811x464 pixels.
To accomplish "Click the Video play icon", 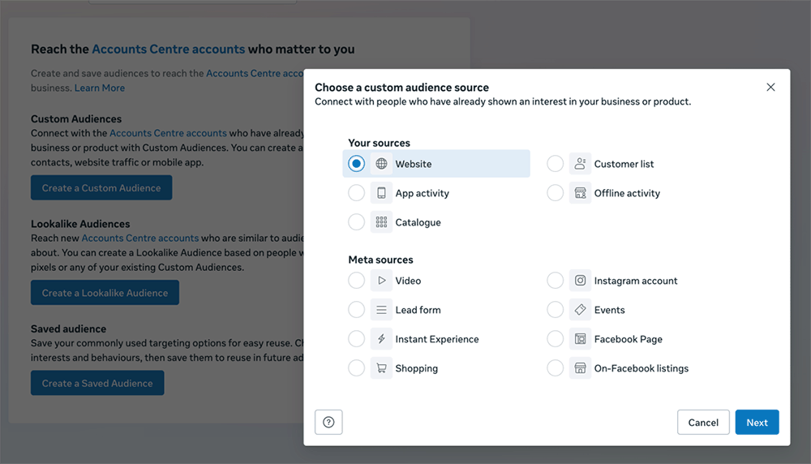I will click(x=381, y=281).
